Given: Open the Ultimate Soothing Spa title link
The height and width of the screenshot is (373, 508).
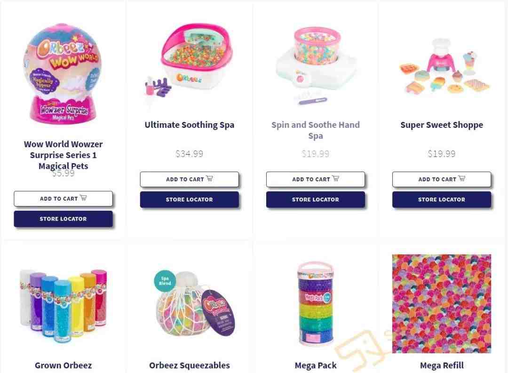Looking at the screenshot, I should [189, 125].
